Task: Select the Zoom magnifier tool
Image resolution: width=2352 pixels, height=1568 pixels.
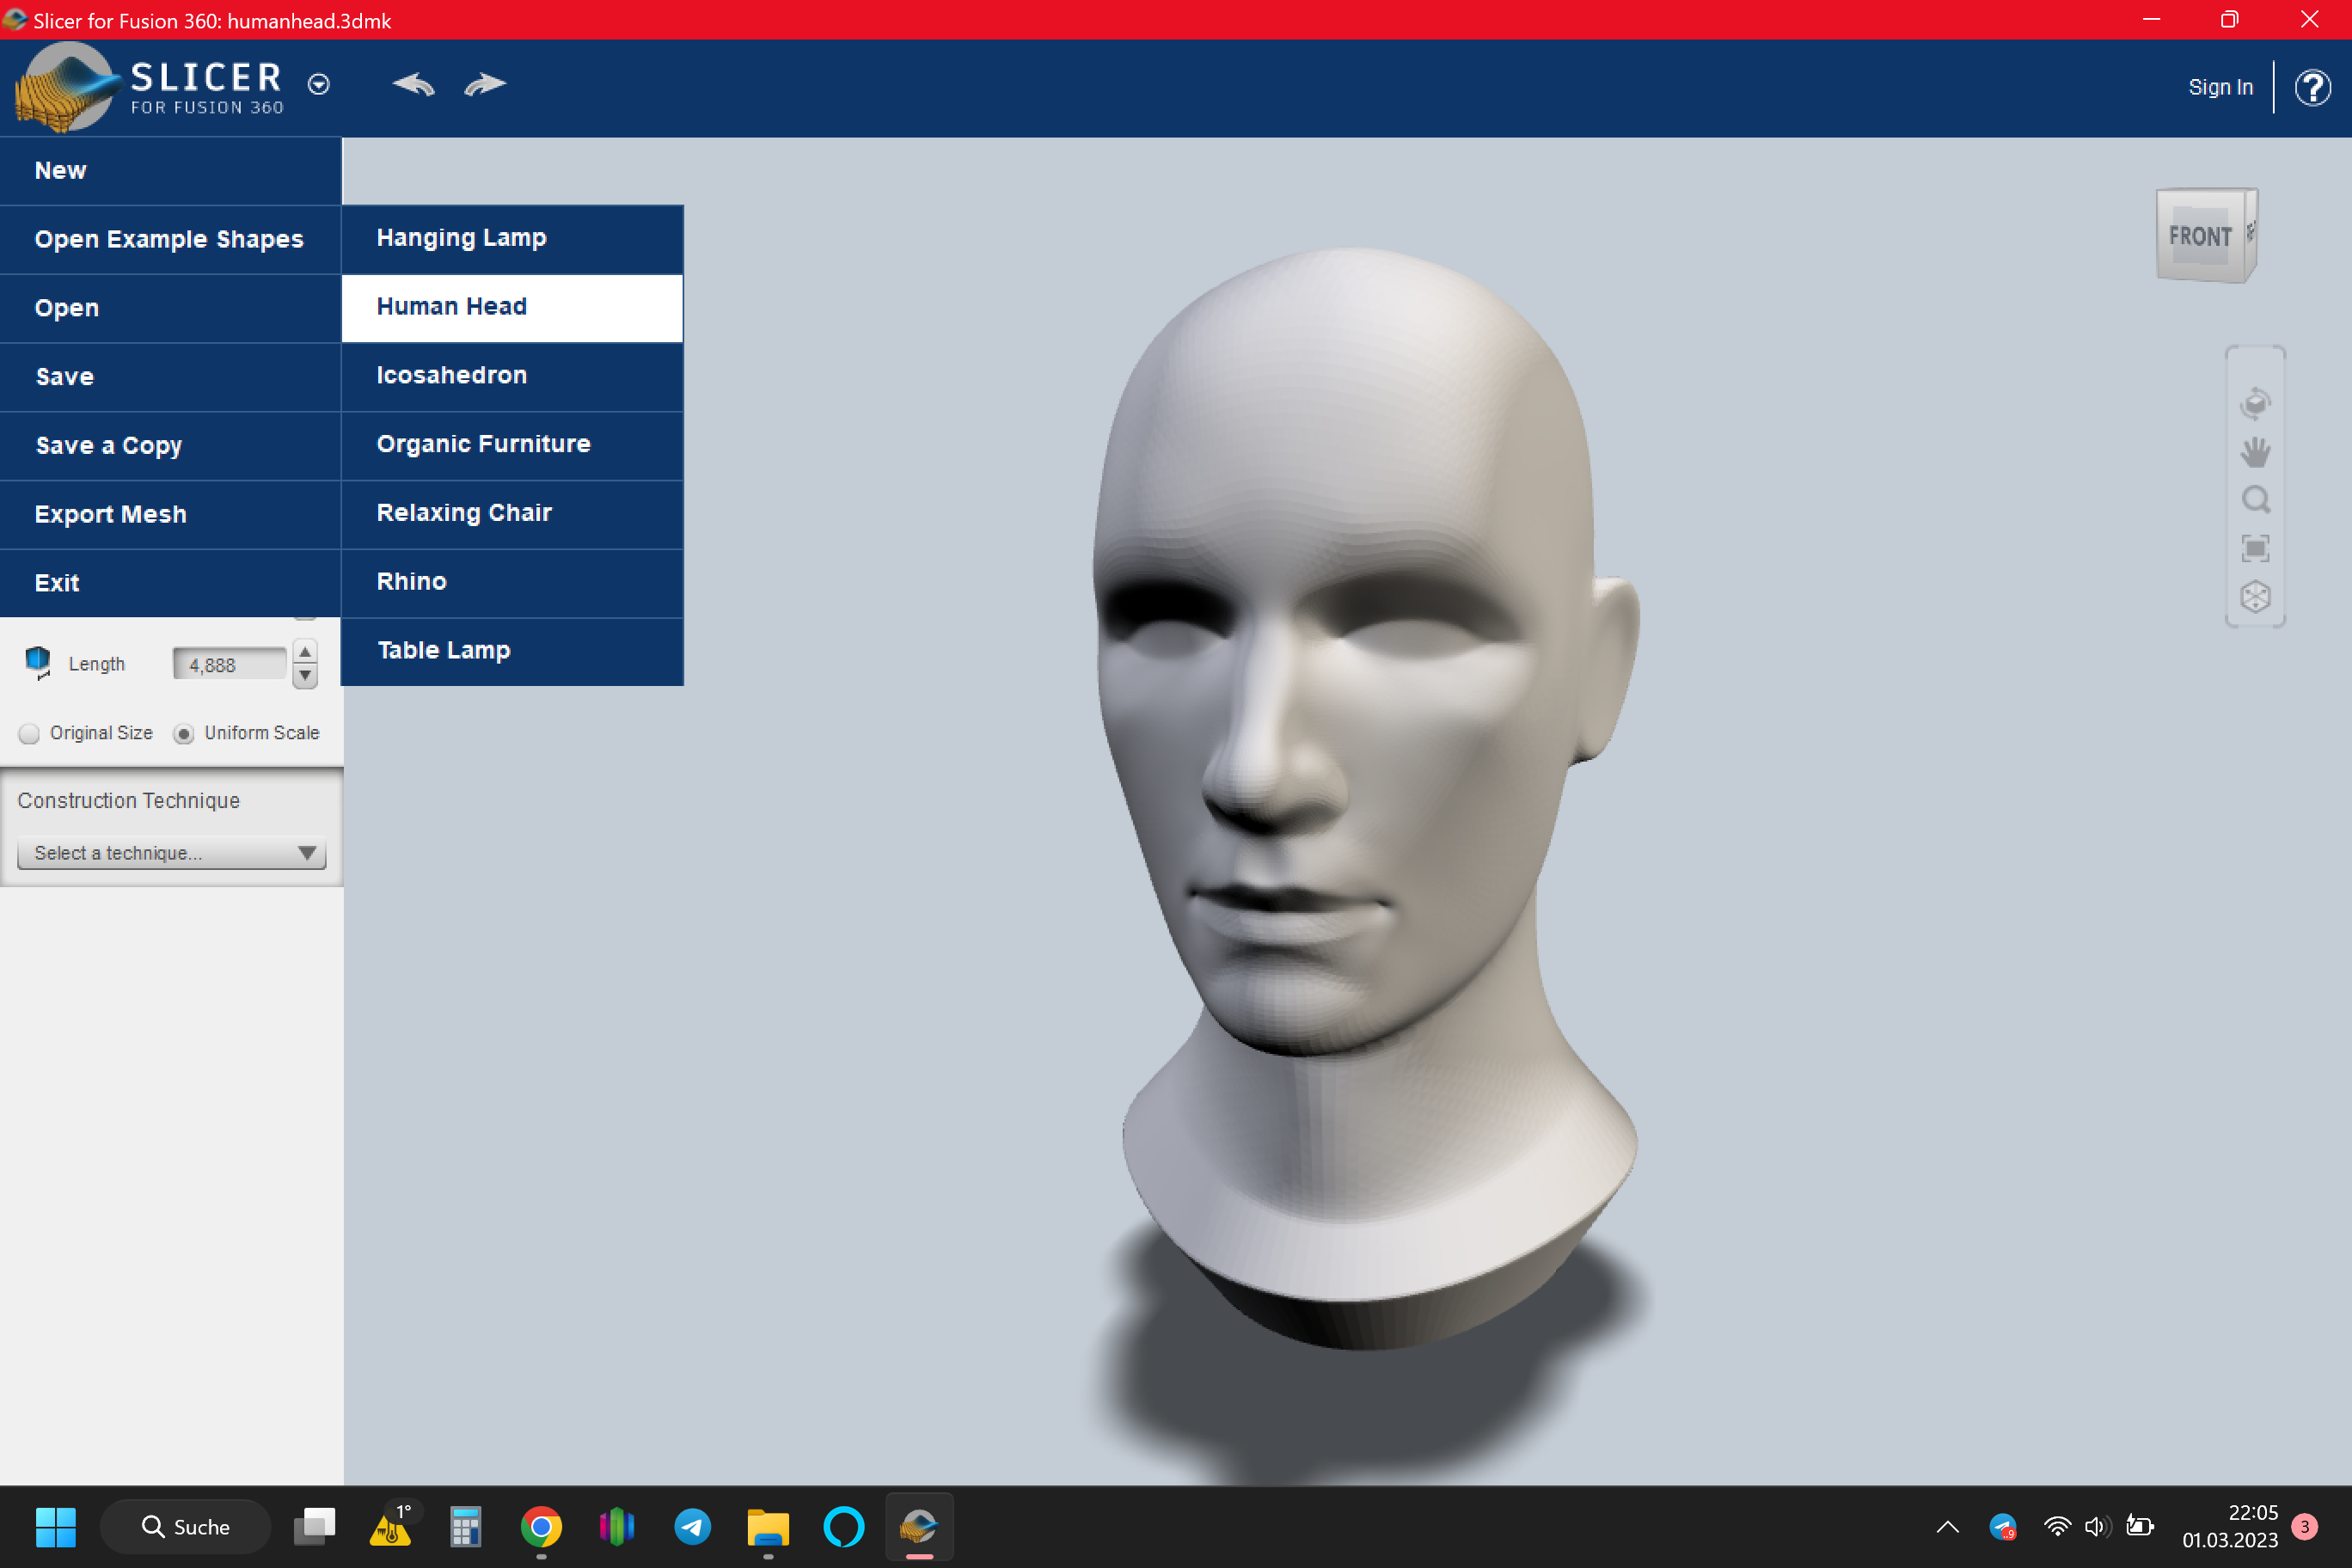Action: pyautogui.click(x=2255, y=500)
